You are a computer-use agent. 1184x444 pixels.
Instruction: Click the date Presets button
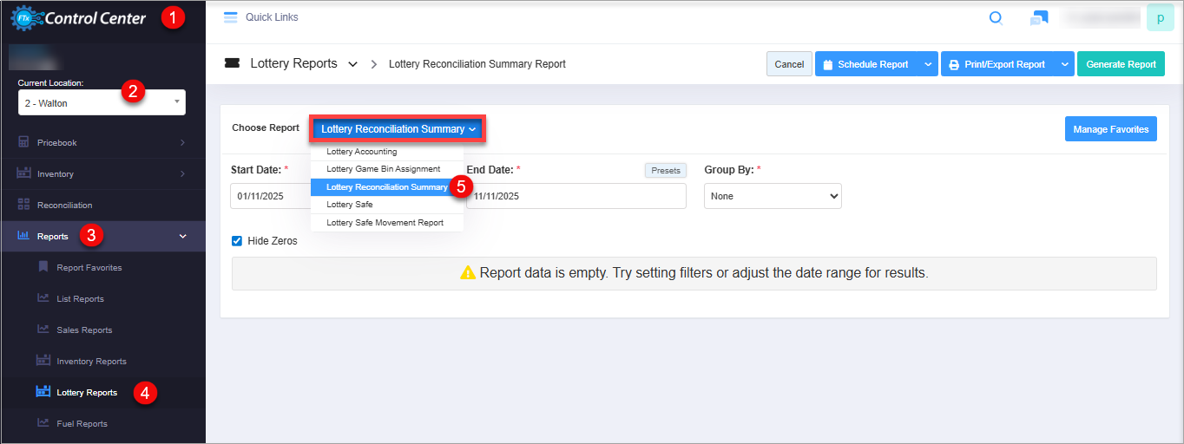tap(665, 171)
